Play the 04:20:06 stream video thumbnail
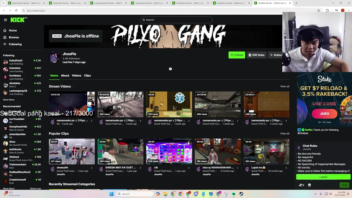Viewport: 352px width, 198px height. point(218,104)
